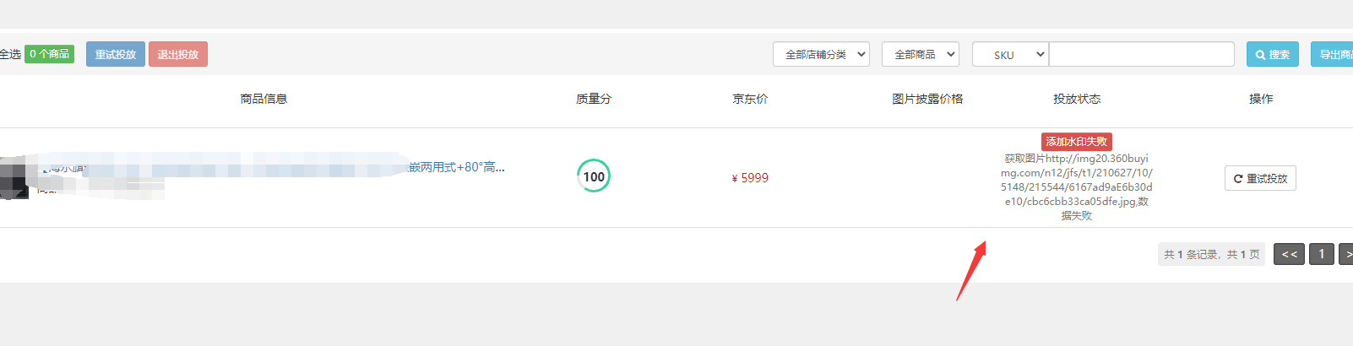Click the green 0个商品 count badge
Screen dimensions: 1353x346
[x=49, y=54]
